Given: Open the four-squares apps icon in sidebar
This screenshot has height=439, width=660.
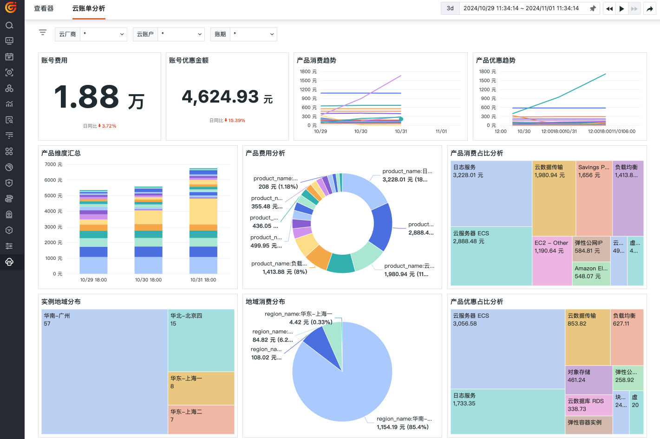Looking at the screenshot, I should point(9,151).
